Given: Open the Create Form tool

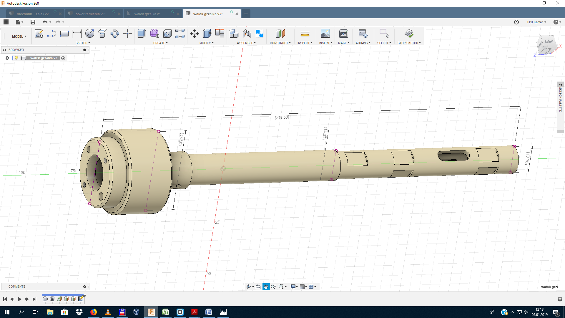Looking at the screenshot, I should tap(154, 34).
